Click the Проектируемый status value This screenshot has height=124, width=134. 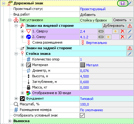[93, 9]
